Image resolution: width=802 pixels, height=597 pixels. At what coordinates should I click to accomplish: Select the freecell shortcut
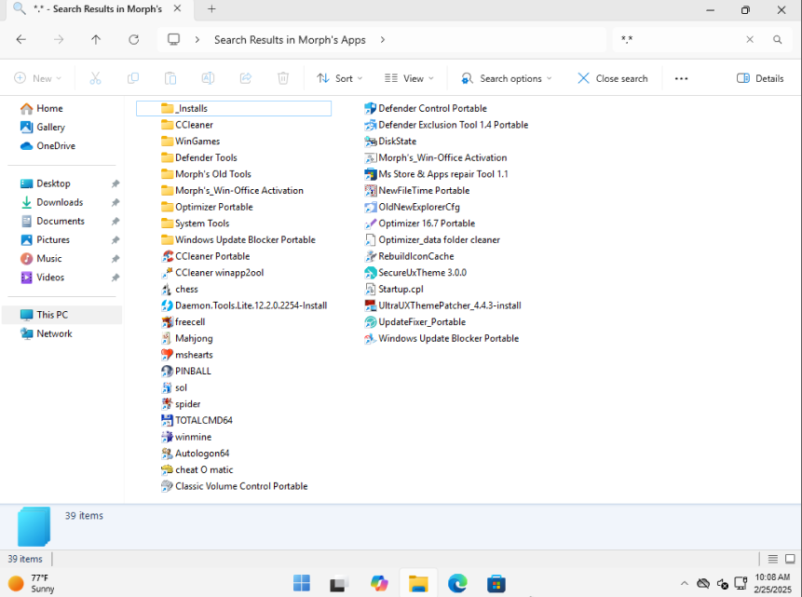184,321
